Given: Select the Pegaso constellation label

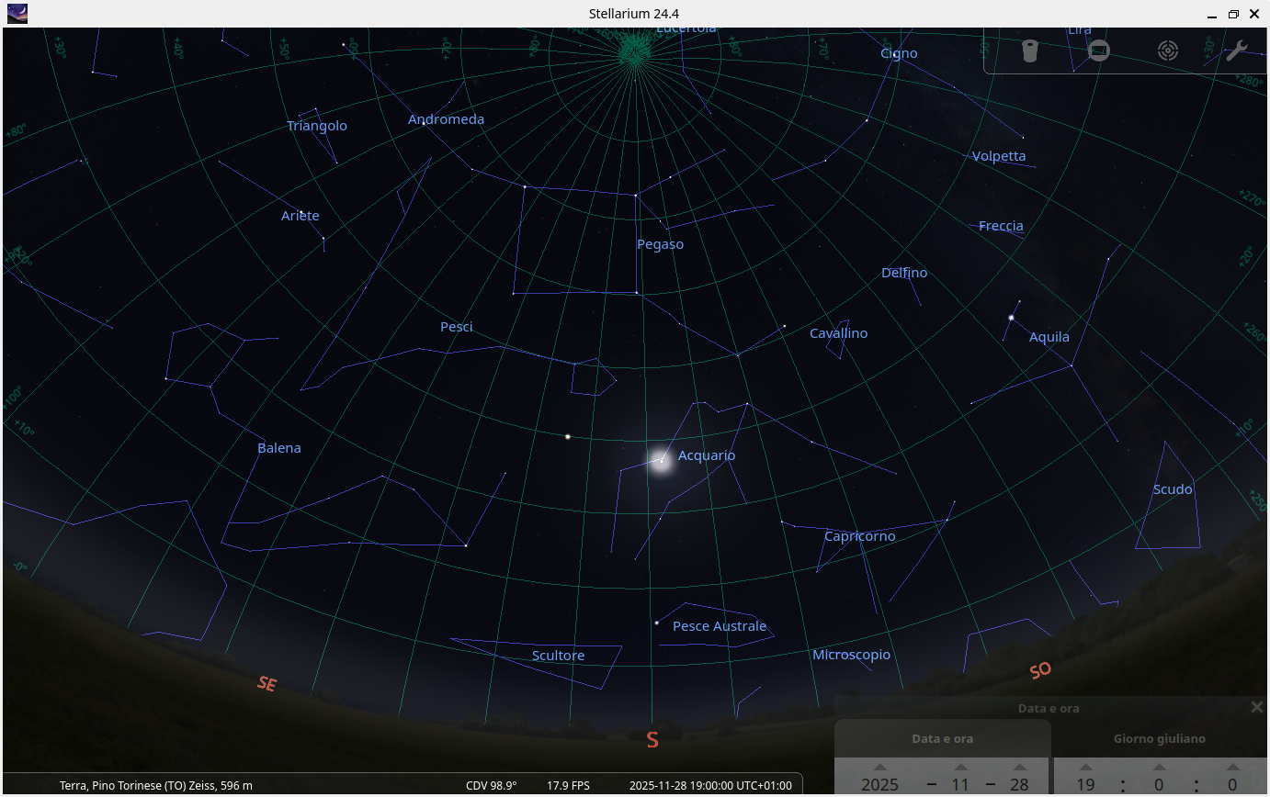Looking at the screenshot, I should tap(660, 244).
